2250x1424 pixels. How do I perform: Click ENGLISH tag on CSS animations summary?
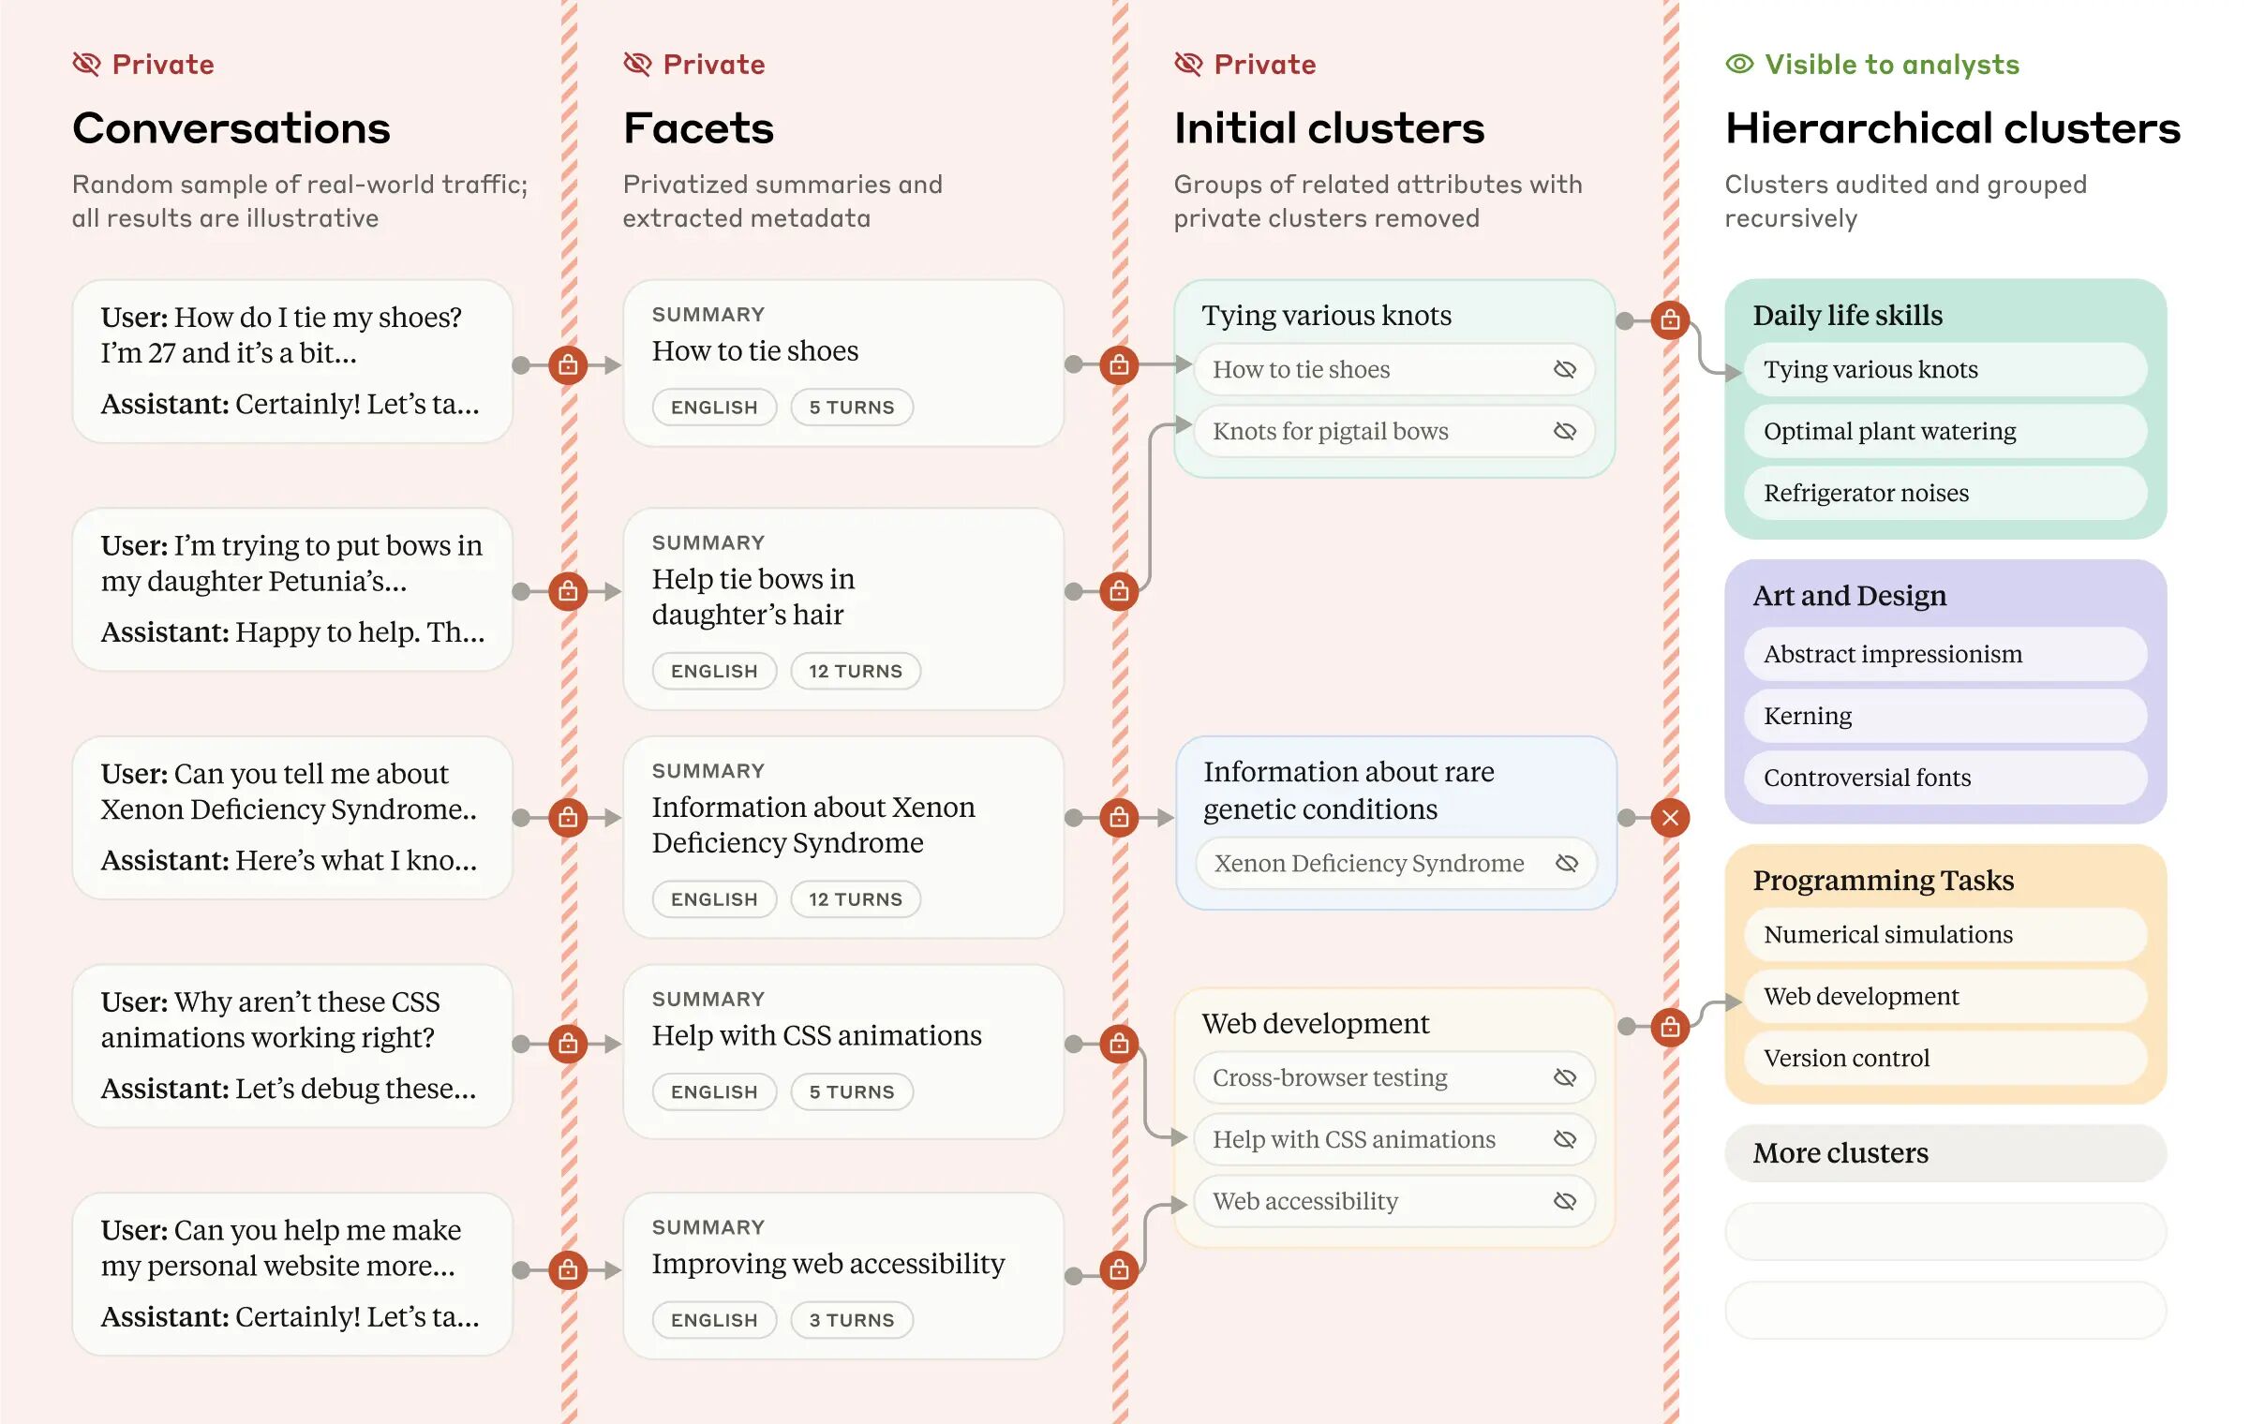click(x=714, y=1091)
